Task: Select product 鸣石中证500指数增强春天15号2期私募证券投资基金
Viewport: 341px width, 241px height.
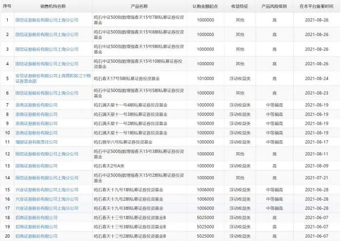Action: pos(139,178)
